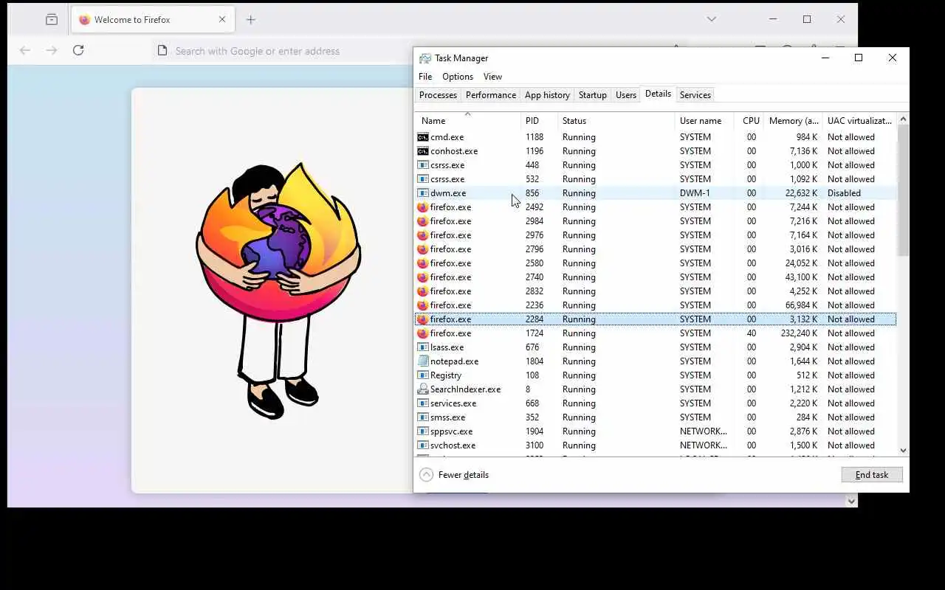Image resolution: width=945 pixels, height=590 pixels.
Task: Select csrss.exe row with PID 448
Action: point(656,165)
